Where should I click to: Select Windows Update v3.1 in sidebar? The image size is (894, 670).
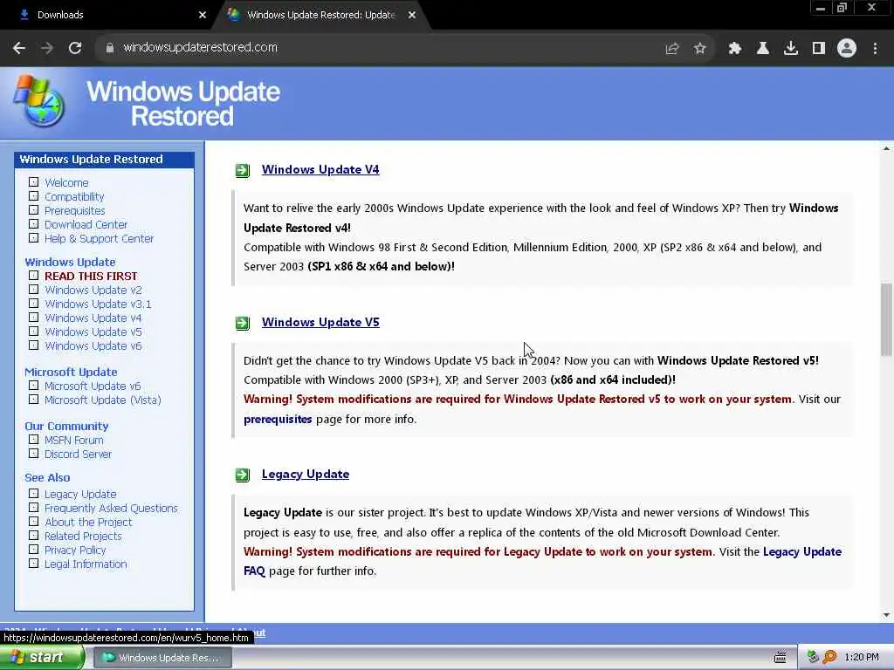point(98,304)
